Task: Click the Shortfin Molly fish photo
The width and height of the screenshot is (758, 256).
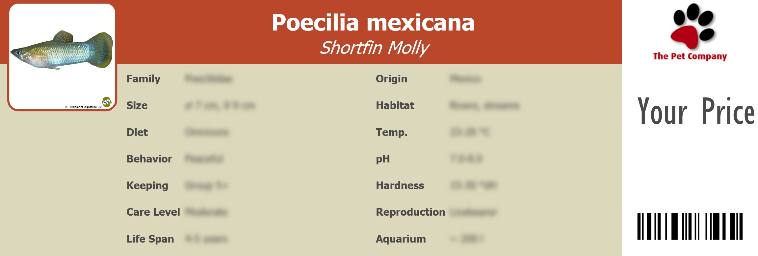Action: point(62,50)
